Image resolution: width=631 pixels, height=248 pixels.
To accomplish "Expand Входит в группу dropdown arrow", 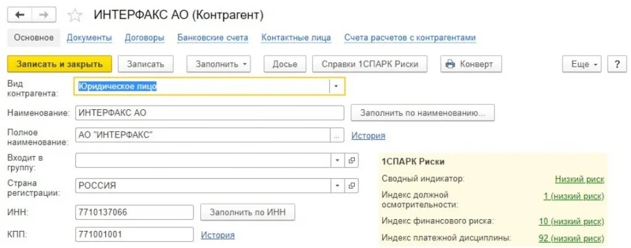I will pyautogui.click(x=337, y=160).
